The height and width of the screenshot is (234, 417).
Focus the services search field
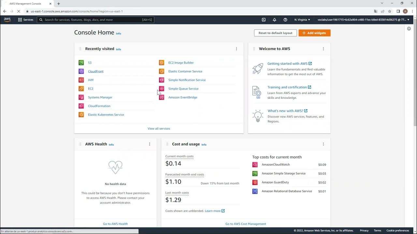[x=95, y=20]
